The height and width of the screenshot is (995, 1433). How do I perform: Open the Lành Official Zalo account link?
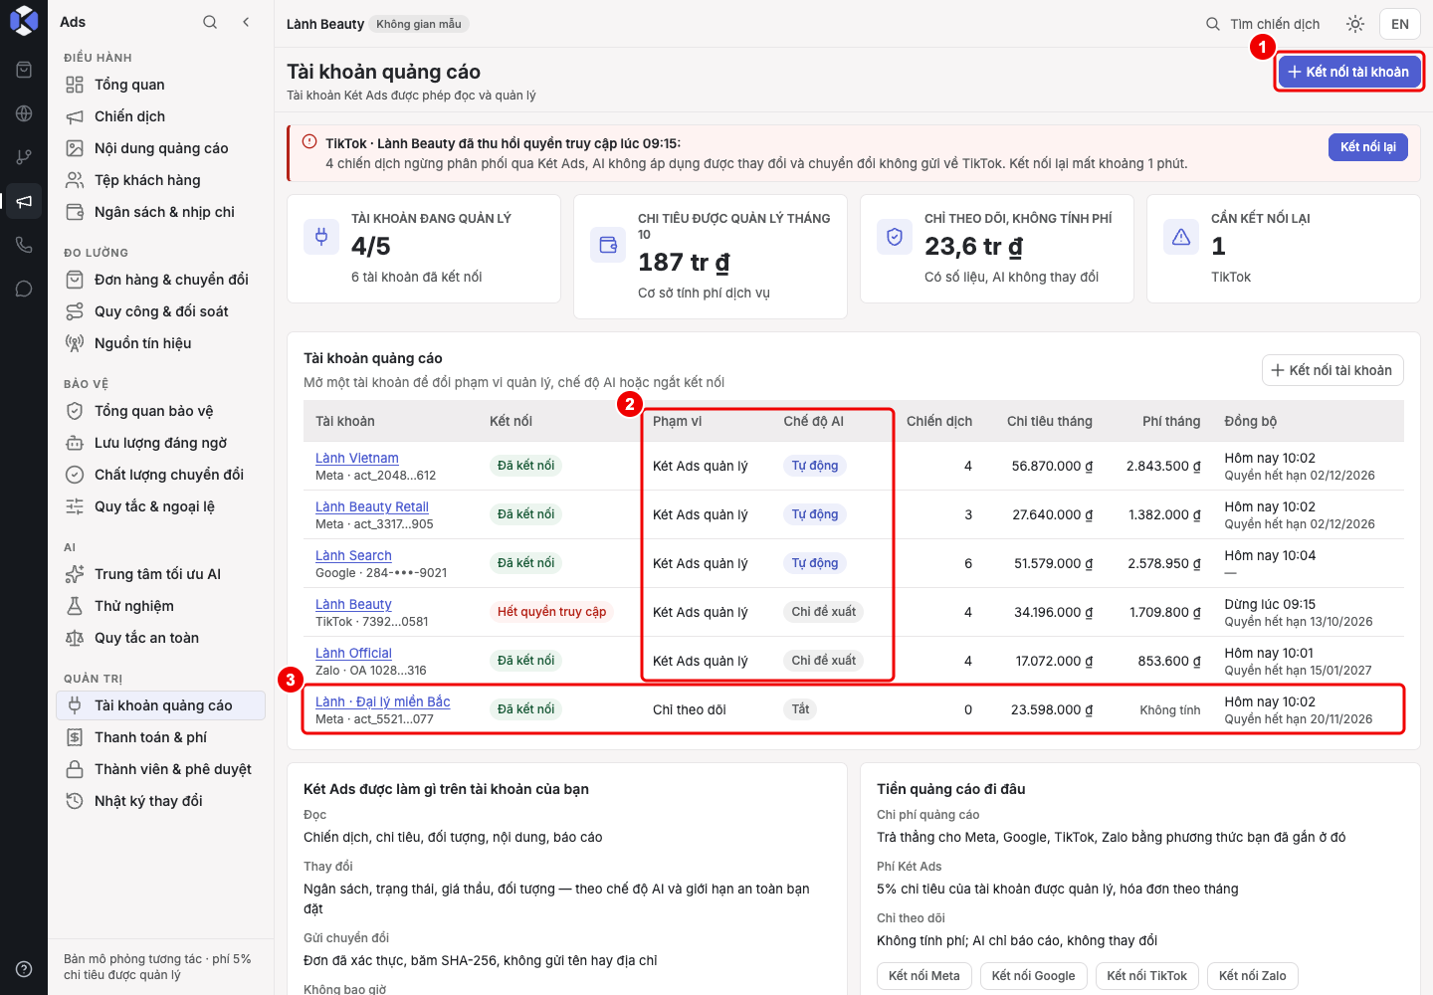pos(353,653)
